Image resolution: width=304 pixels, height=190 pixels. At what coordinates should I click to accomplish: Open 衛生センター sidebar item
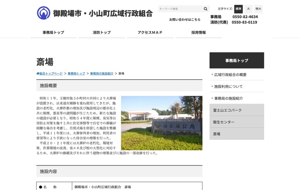[x=237, y=122]
